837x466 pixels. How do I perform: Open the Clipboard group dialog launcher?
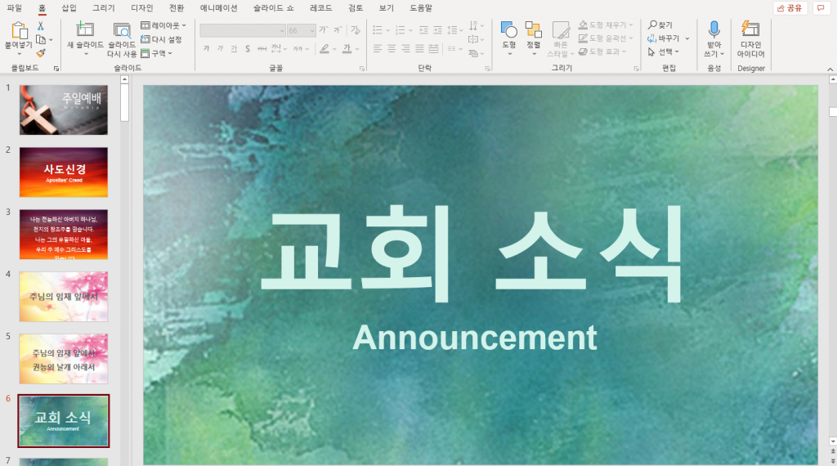[x=56, y=69]
